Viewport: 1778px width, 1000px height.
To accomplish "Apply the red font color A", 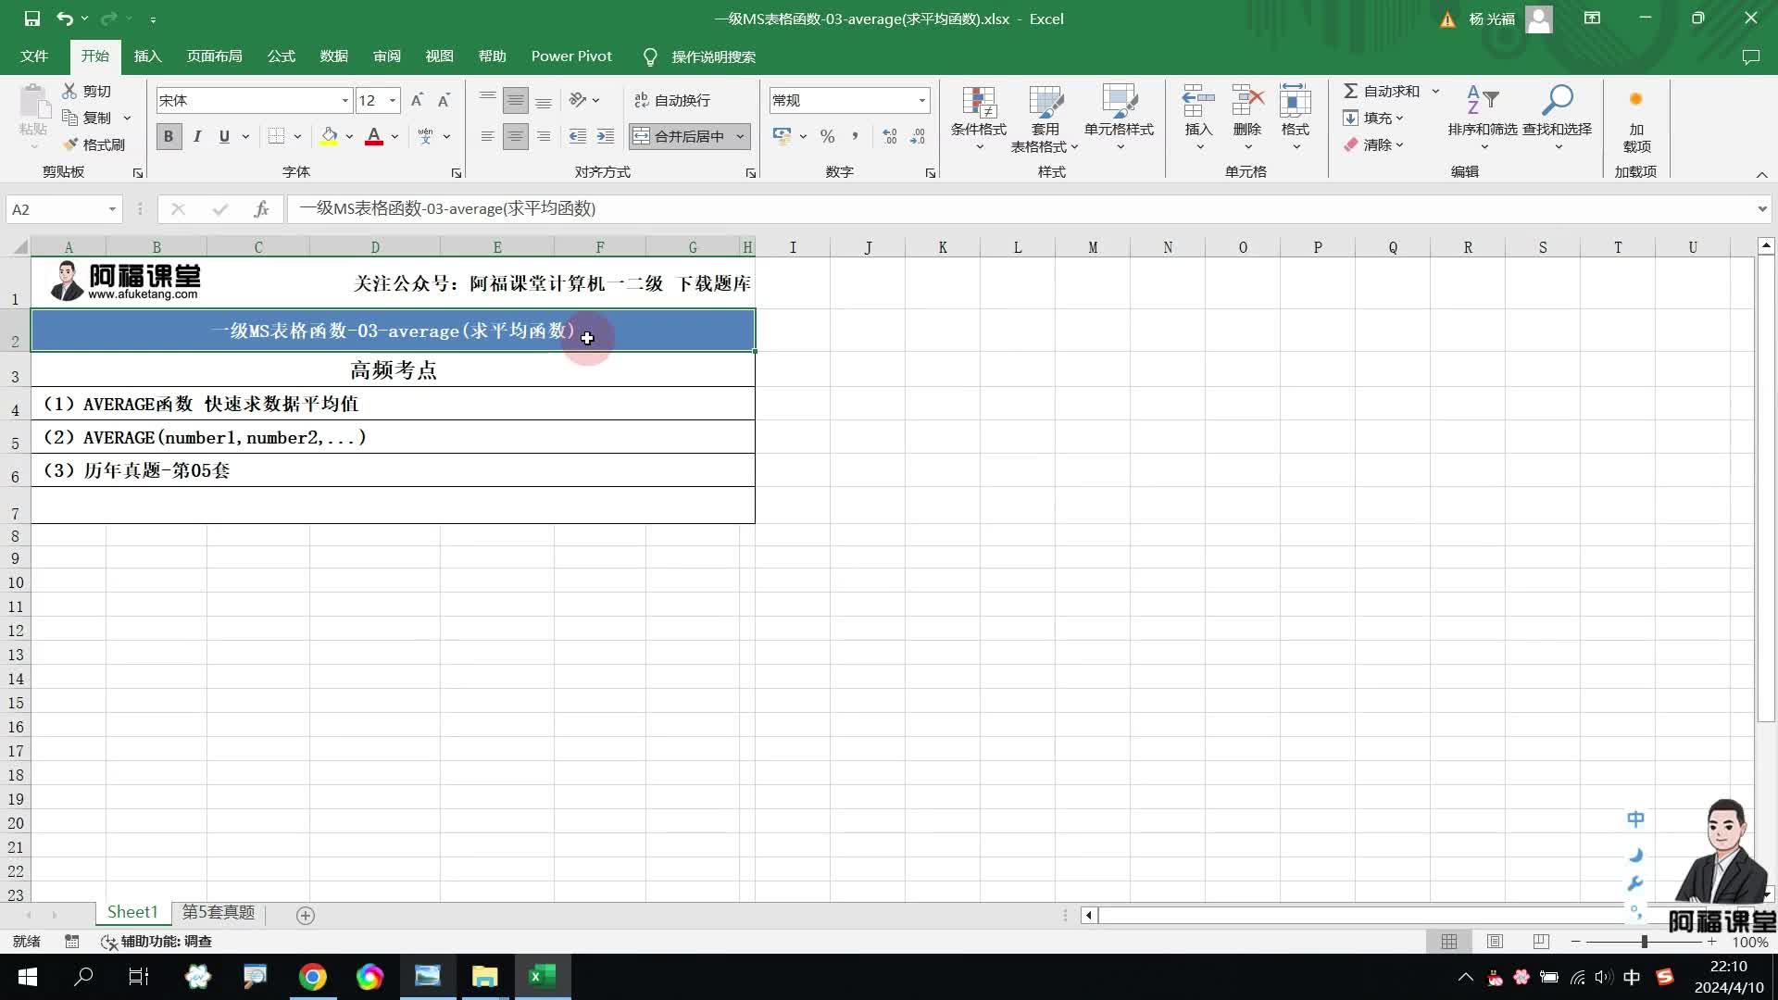I will coord(374,136).
